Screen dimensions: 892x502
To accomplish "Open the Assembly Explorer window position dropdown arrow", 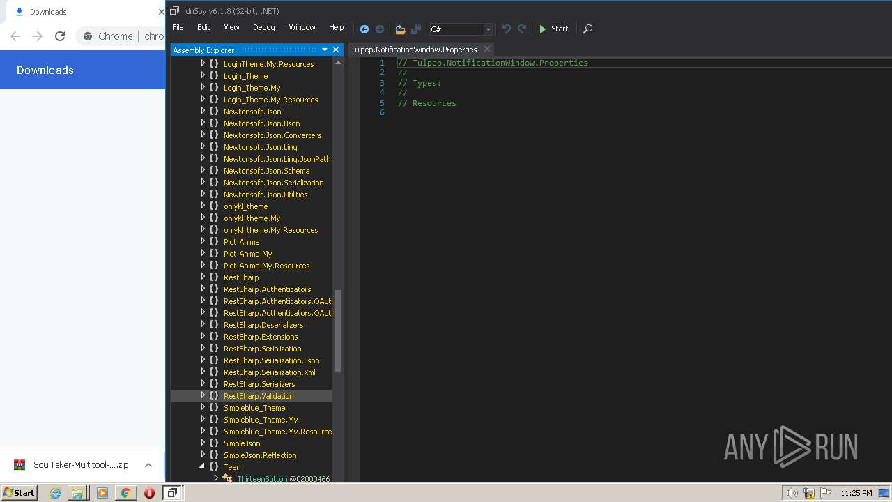I will pyautogui.click(x=324, y=50).
